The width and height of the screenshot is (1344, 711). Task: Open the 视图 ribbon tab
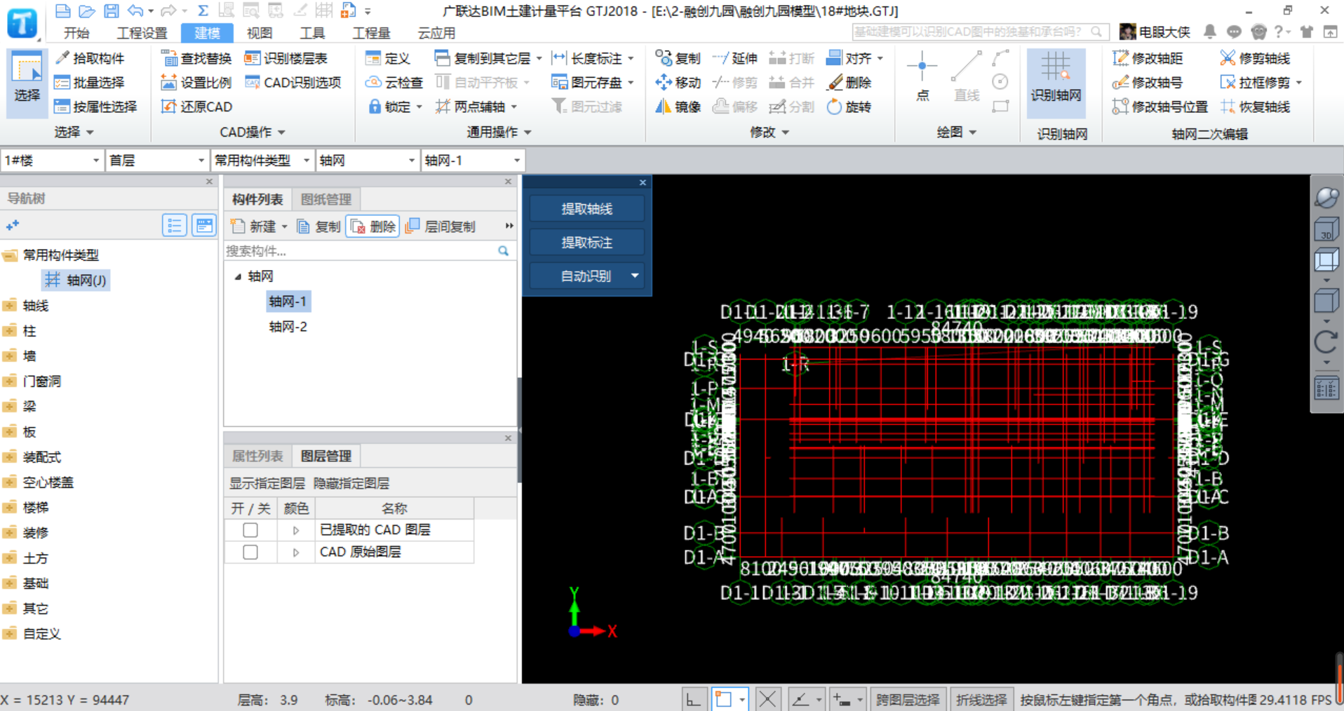[259, 33]
